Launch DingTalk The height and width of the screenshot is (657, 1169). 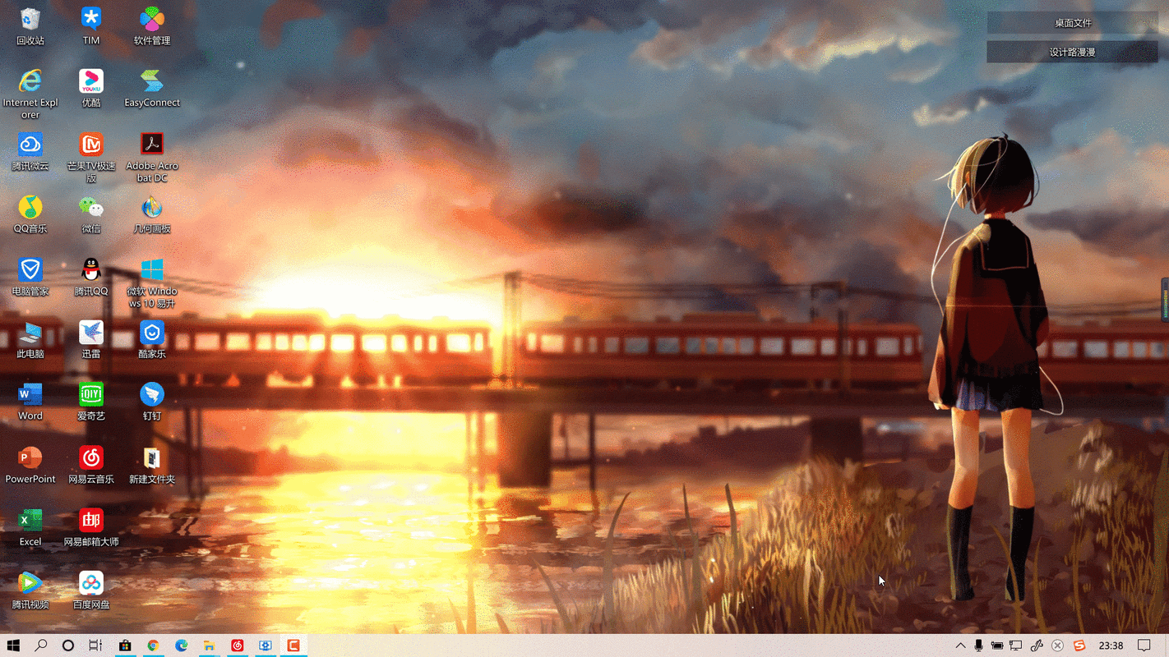pos(151,394)
